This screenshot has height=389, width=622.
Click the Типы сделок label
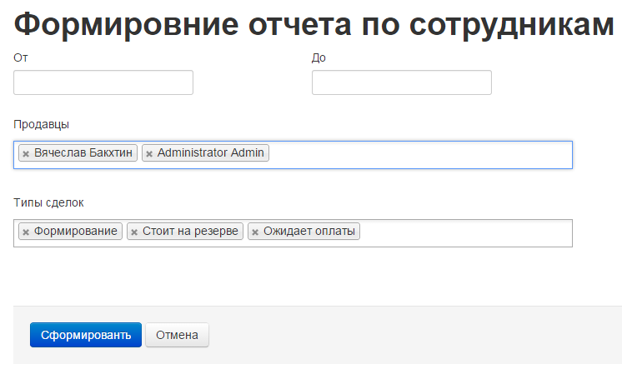tap(49, 202)
